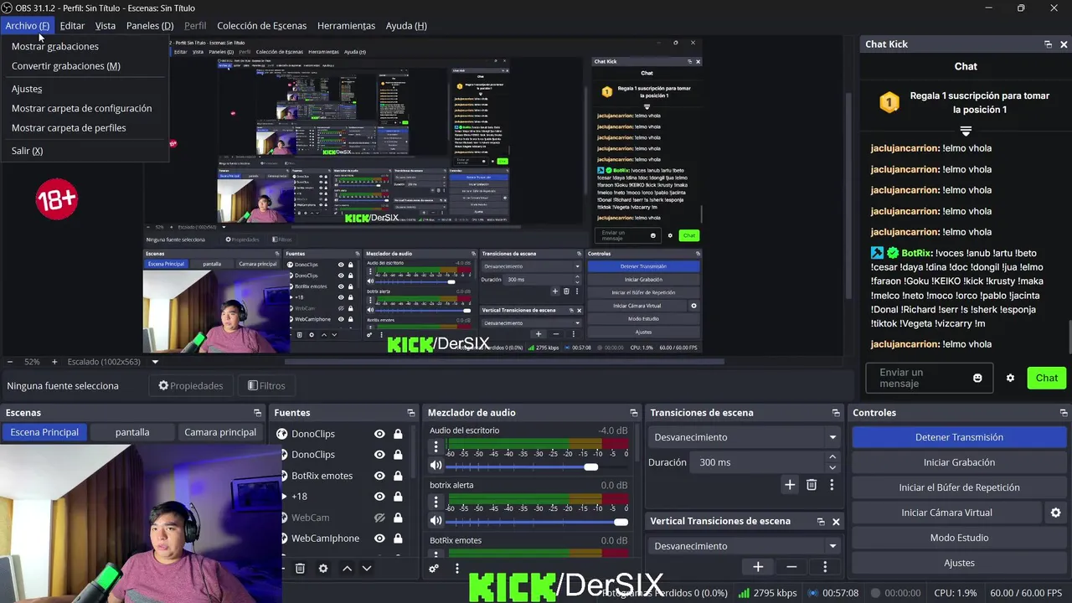Image resolution: width=1072 pixels, height=603 pixels.
Task: Click Iniciar Grabación button
Action: [x=959, y=462]
